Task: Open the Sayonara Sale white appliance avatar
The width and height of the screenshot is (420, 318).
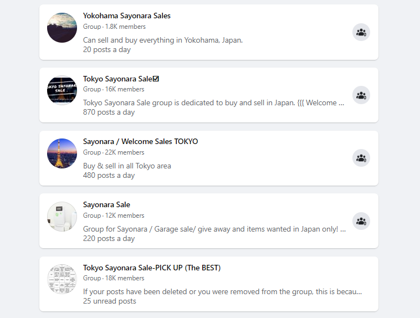Action: tap(62, 217)
